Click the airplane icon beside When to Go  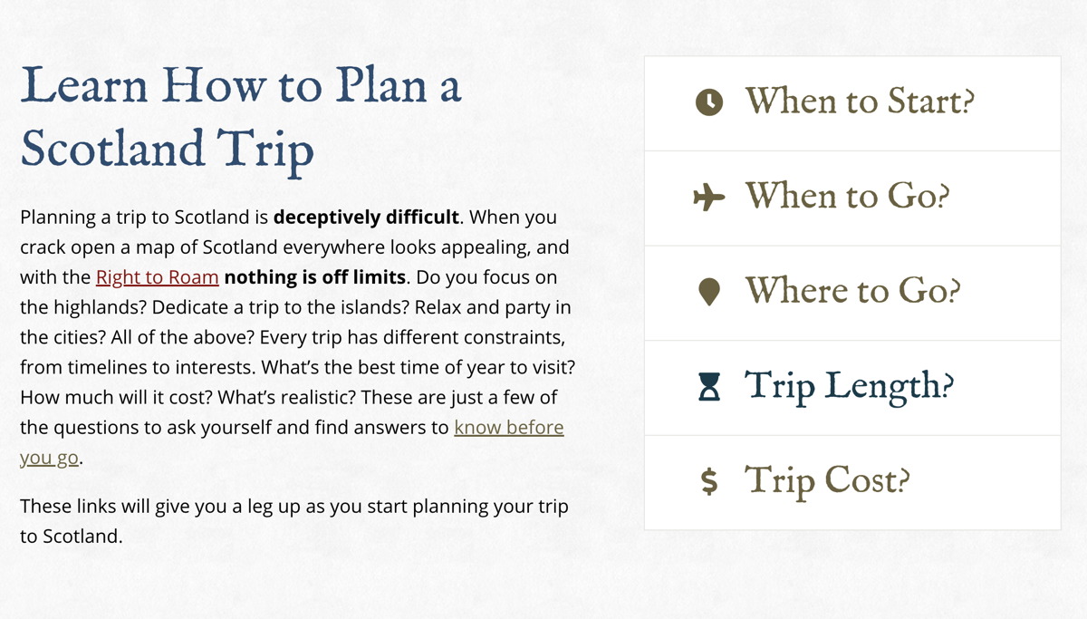click(709, 198)
